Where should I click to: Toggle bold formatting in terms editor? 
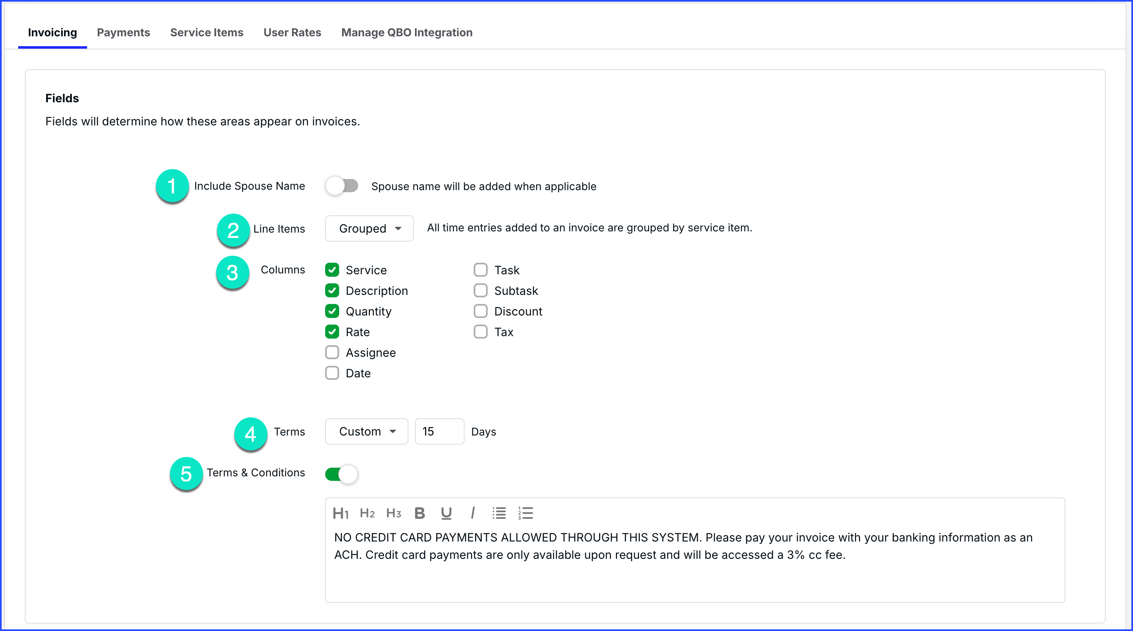point(420,513)
